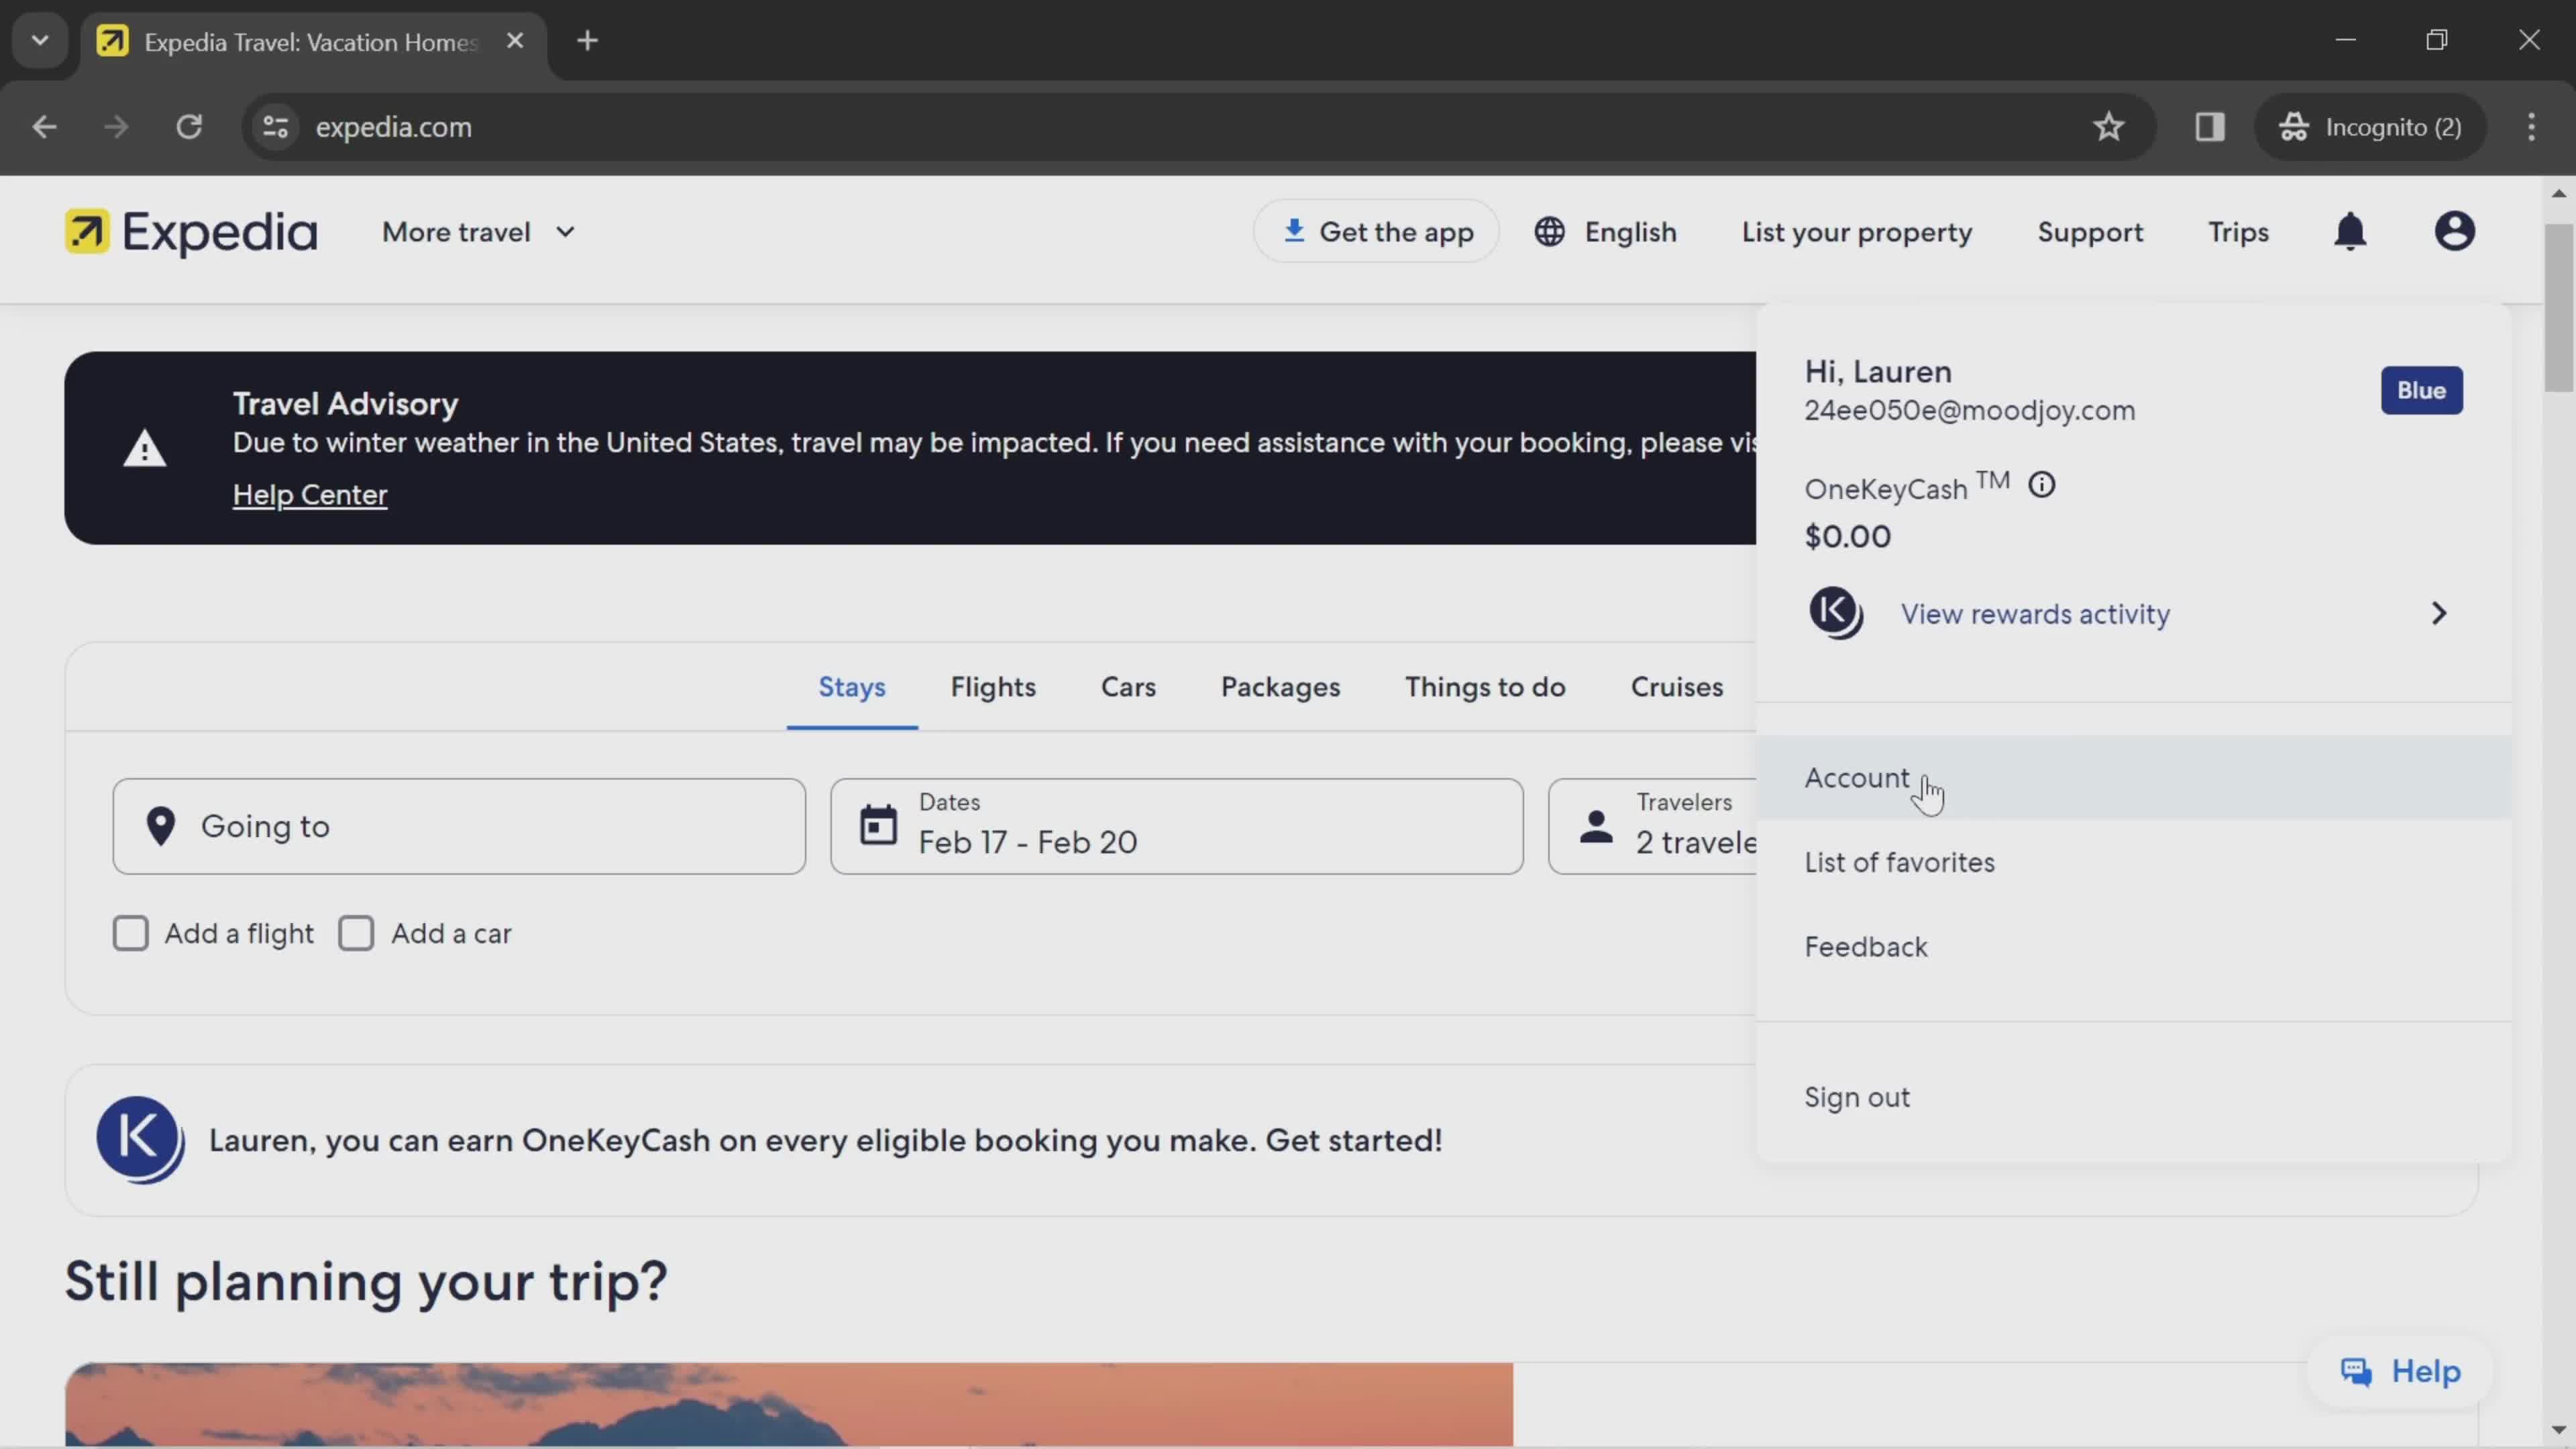Screen dimensions: 2576x1449
Task: Open the notifications bell
Action: (x=2350, y=232)
